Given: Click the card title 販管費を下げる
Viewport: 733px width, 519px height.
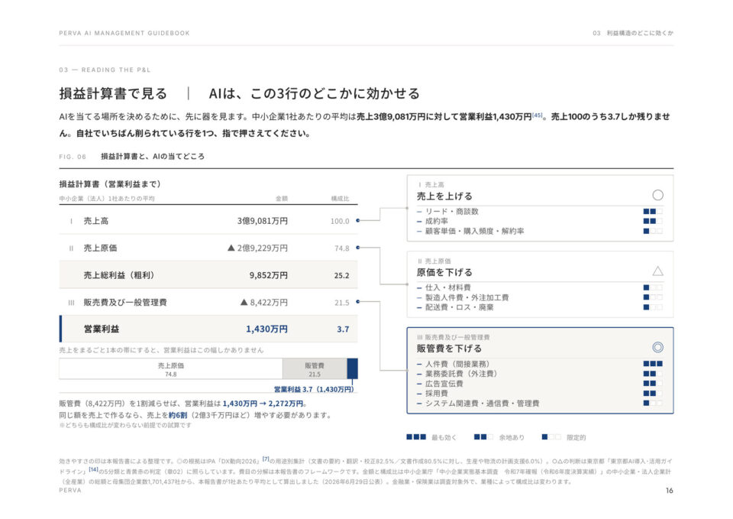Looking at the screenshot, I should (x=449, y=349).
